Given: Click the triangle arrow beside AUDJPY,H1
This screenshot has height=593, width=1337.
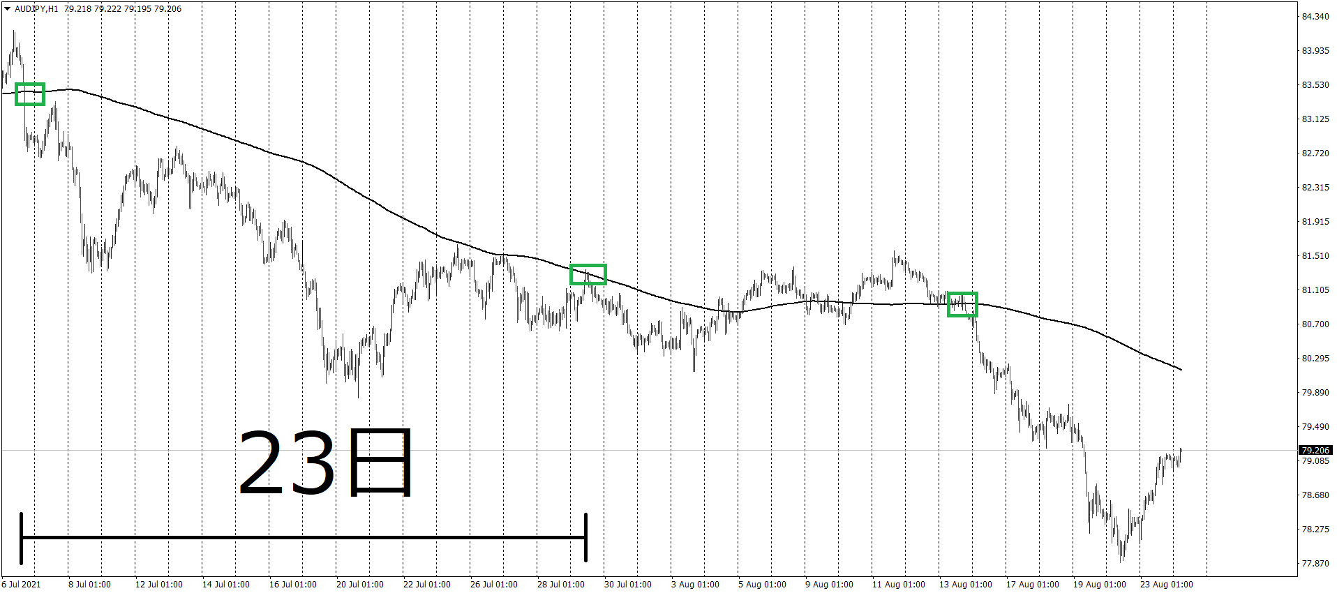Looking at the screenshot, I should (8, 9).
